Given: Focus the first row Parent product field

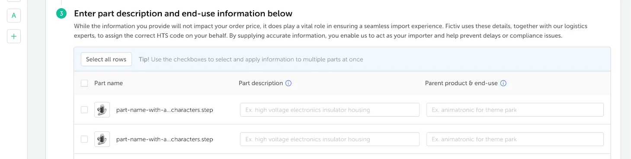Looking at the screenshot, I should coord(515,110).
